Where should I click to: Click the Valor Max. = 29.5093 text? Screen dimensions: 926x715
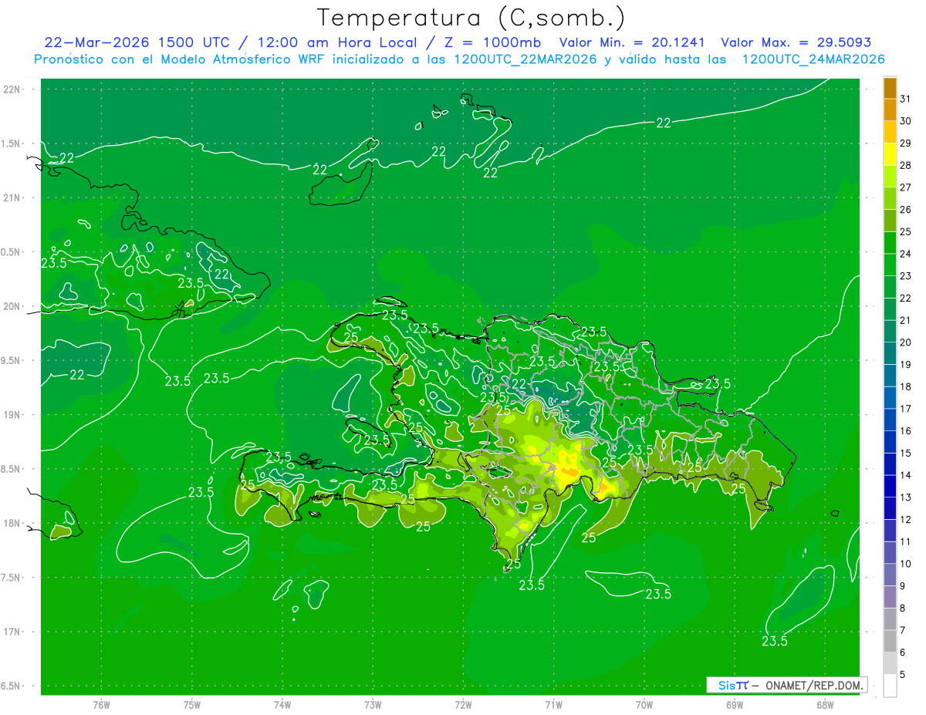pos(796,42)
